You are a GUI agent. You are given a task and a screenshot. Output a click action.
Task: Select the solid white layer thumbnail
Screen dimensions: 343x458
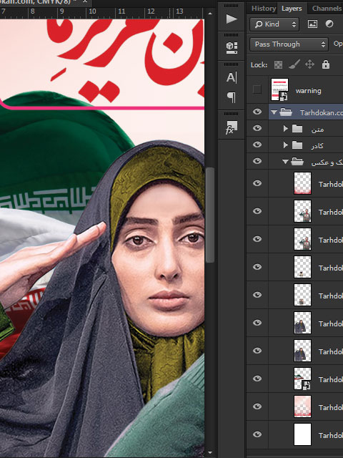coord(302,434)
